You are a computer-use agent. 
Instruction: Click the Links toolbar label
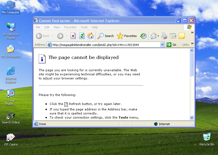186,45
